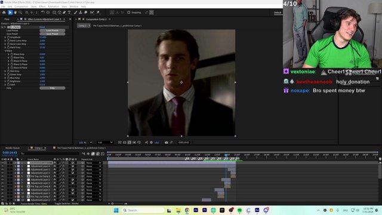Hide layer 5 Pre Topaz Comp 1 eye icon
The height and width of the screenshot is (215, 382).
click(x=2, y=176)
